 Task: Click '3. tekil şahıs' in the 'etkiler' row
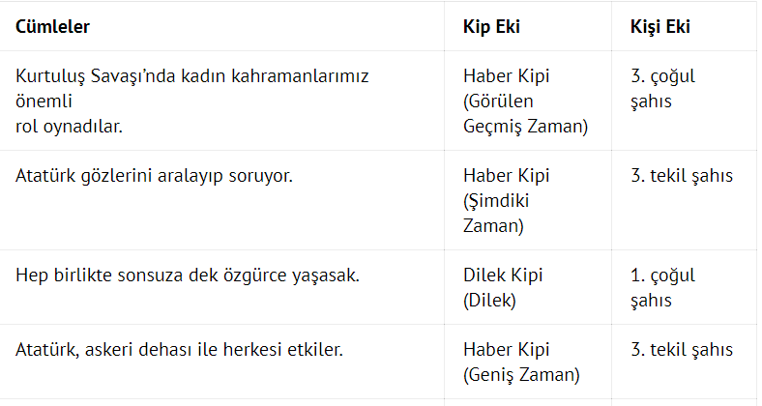point(681,350)
